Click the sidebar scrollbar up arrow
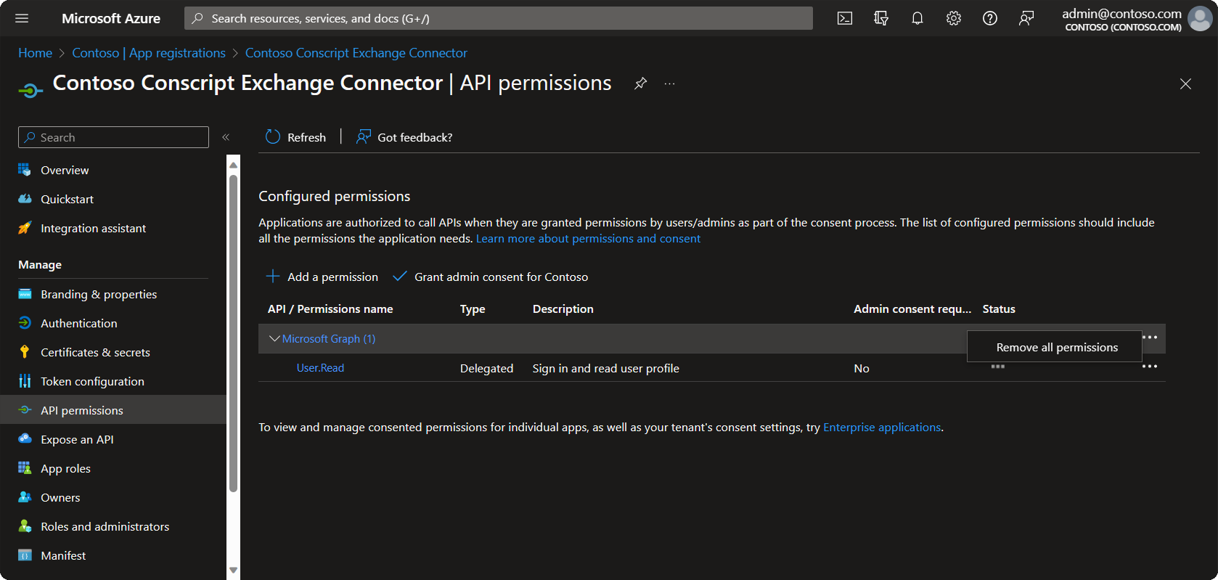 point(233,165)
